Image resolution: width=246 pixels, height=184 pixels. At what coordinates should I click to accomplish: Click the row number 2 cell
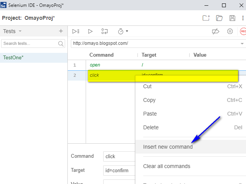tap(75, 75)
